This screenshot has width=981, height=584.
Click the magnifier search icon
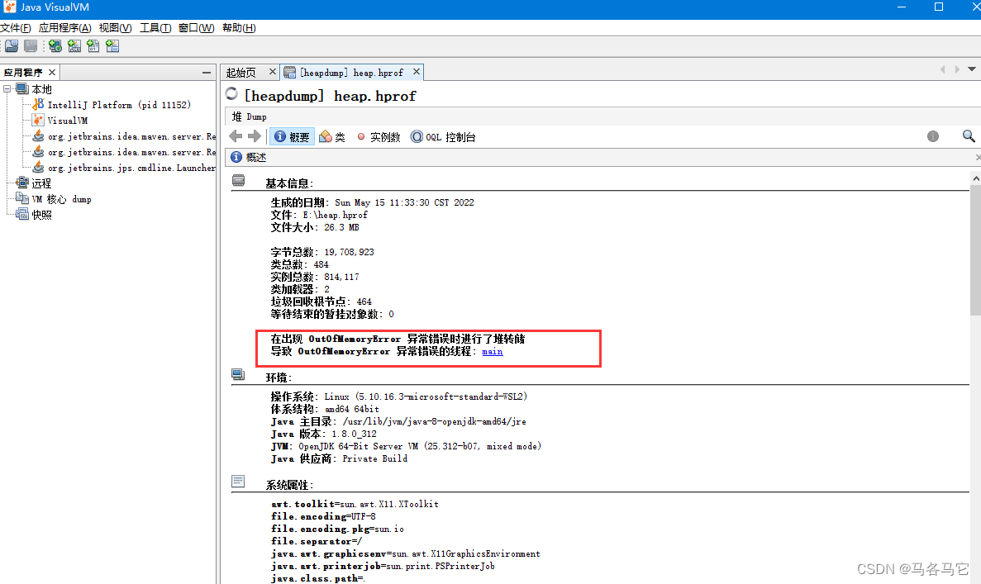coord(969,135)
